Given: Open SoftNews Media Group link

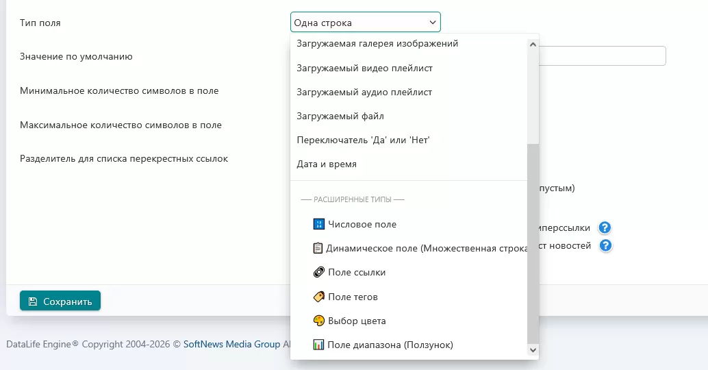Looking at the screenshot, I should pyautogui.click(x=231, y=344).
